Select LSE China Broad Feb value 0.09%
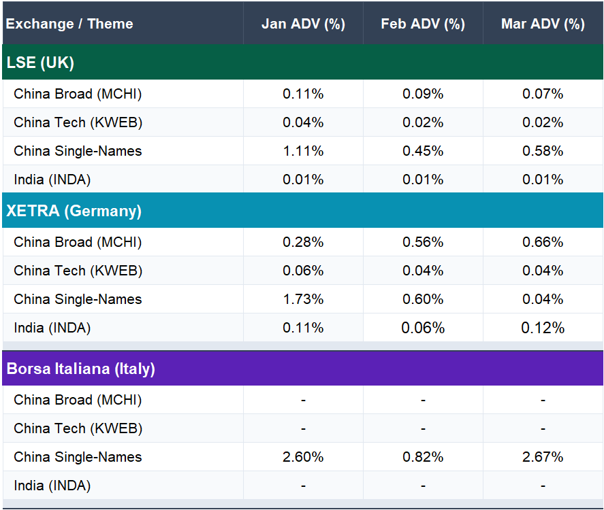The height and width of the screenshot is (510, 604). 423,94
